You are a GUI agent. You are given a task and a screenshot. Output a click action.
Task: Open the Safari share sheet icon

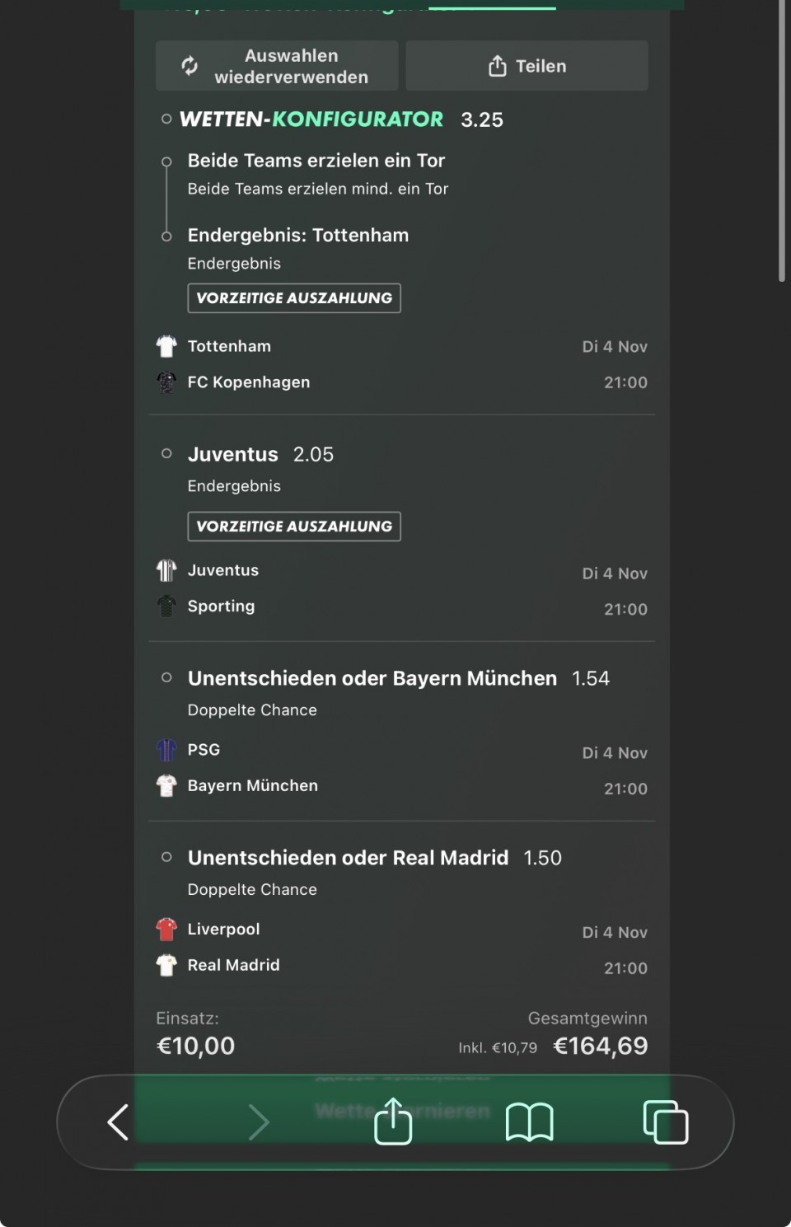[x=393, y=1121]
